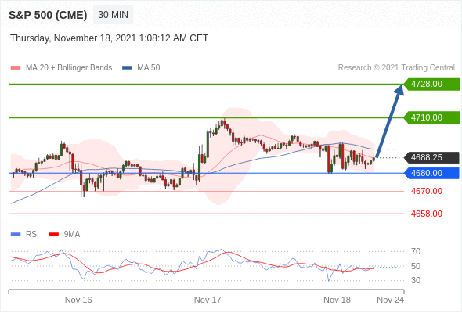Select the 4658.00 red support label
Image resolution: width=462 pixels, height=313 pixels.
(426, 214)
